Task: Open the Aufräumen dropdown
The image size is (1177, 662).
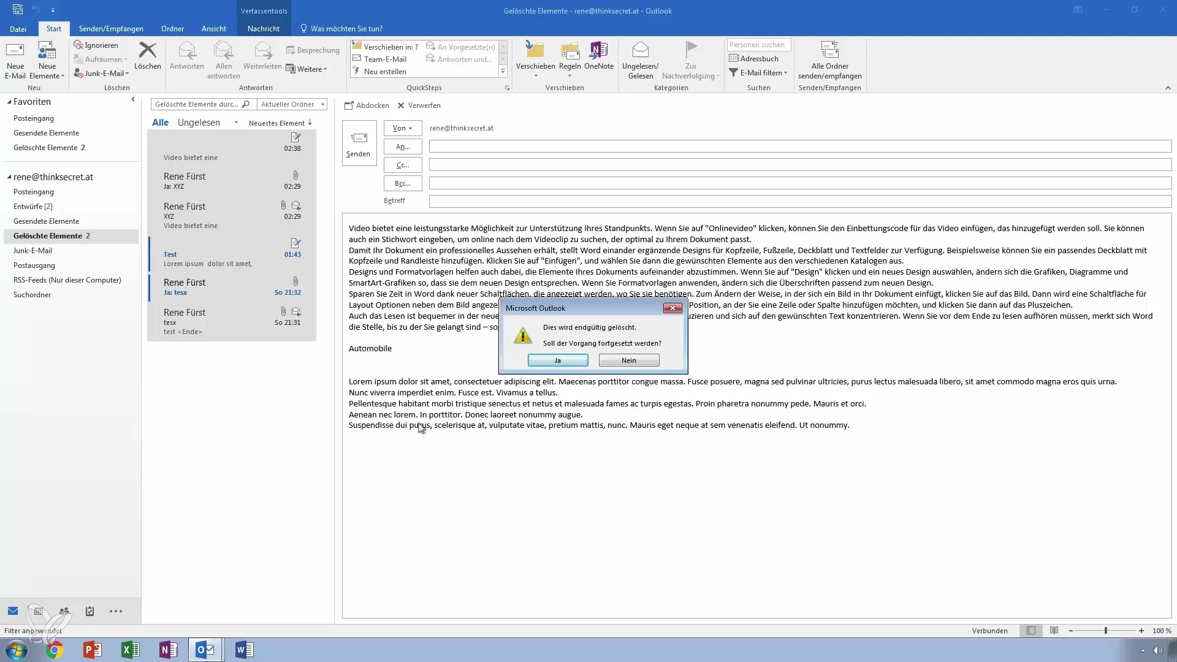Action: 101,59
